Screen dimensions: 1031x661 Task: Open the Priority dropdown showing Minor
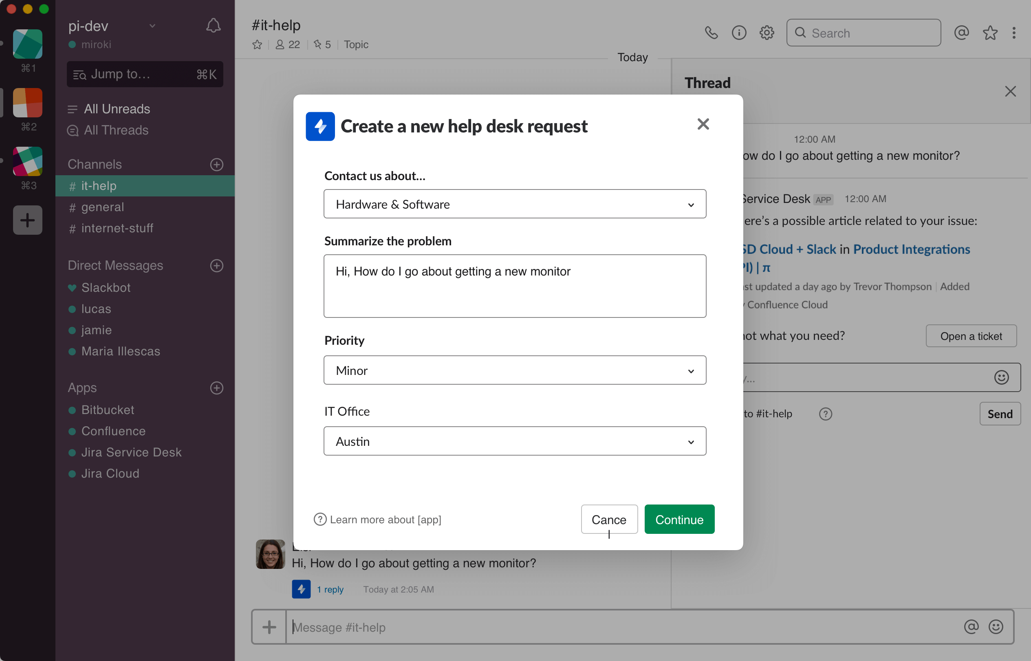tap(515, 370)
